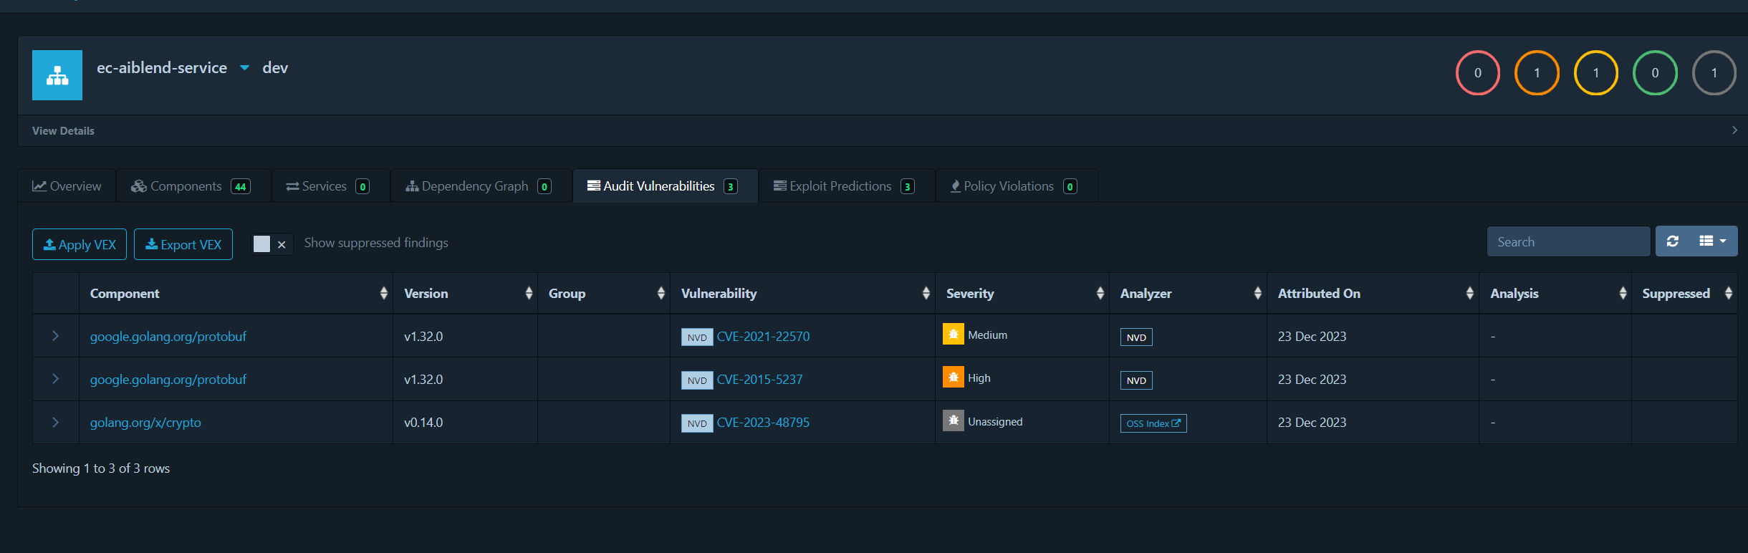The height and width of the screenshot is (553, 1748).
Task: Click the orange high severity circle
Action: (1537, 72)
